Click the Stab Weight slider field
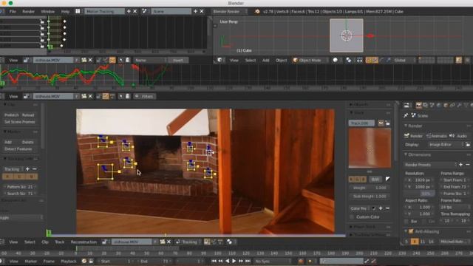Screen dimensions: 473x266 [x=370, y=197]
